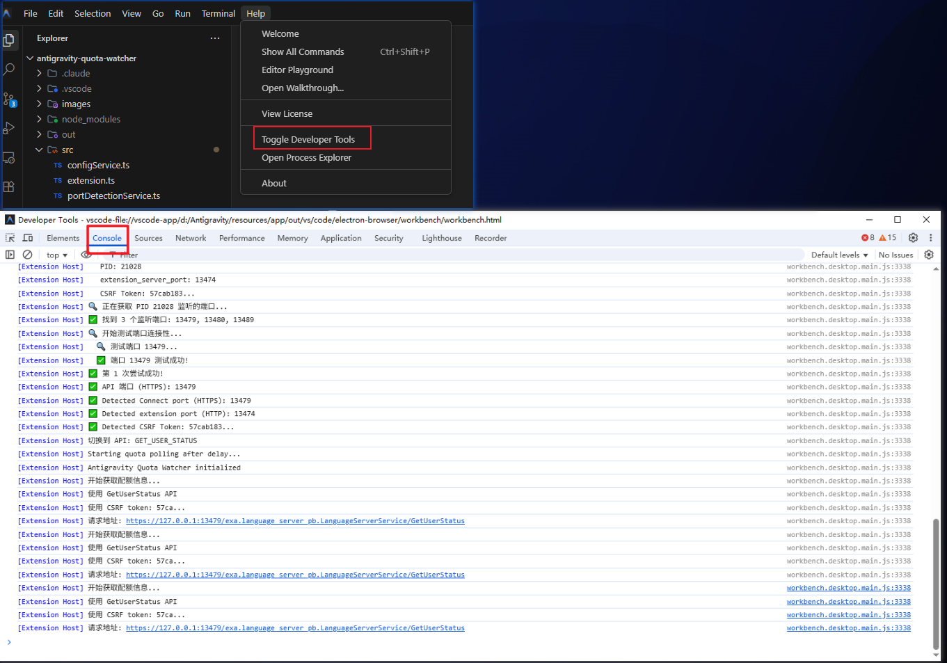Open the Terminal menu in the menu bar

218,13
